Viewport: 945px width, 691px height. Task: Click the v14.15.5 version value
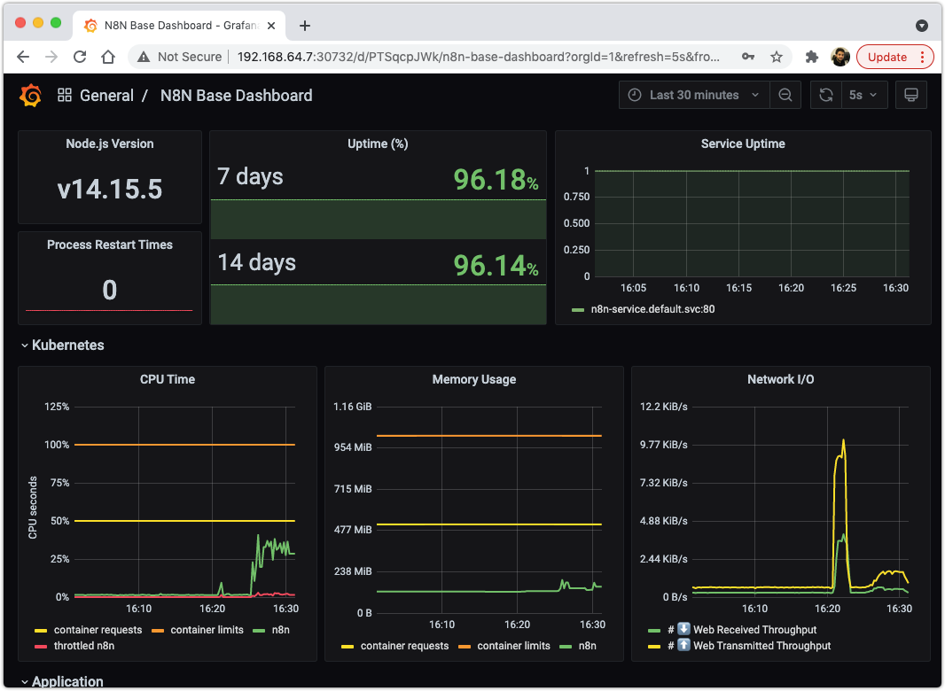click(x=110, y=190)
